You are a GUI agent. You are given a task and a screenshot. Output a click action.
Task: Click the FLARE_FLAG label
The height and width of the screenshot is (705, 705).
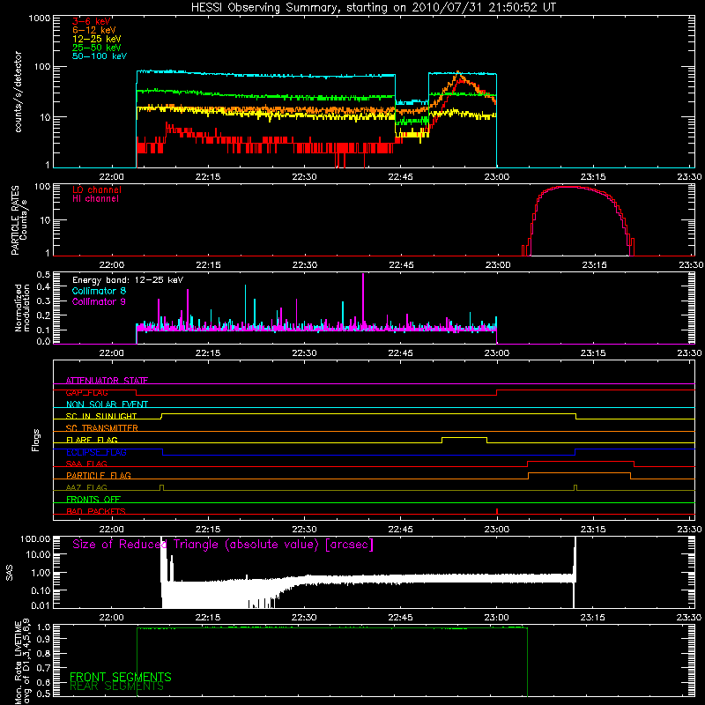coord(92,440)
